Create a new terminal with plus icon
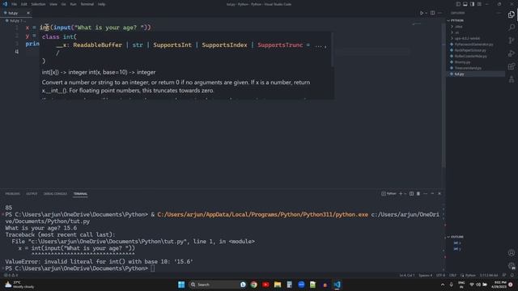 401,194
